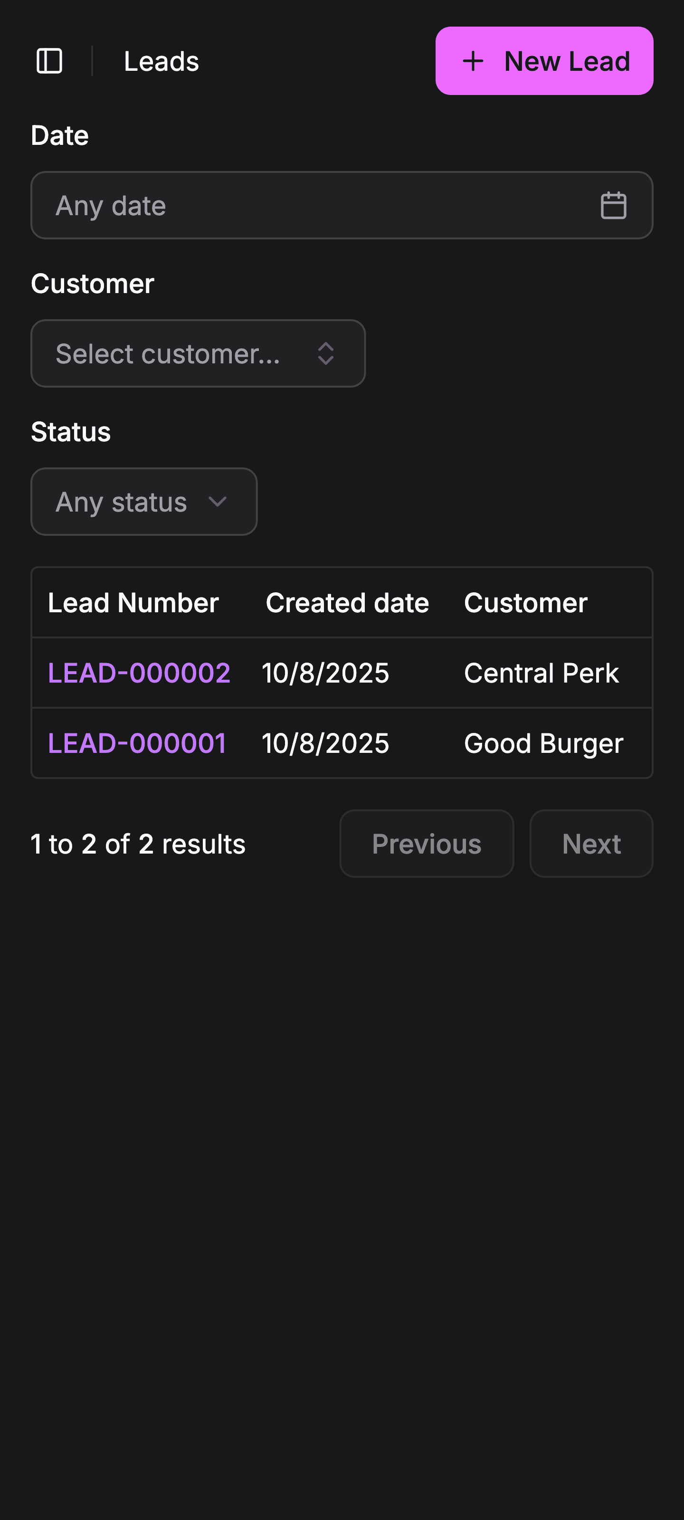Expand the Any status chevron
The width and height of the screenshot is (684, 1520).
tap(218, 502)
